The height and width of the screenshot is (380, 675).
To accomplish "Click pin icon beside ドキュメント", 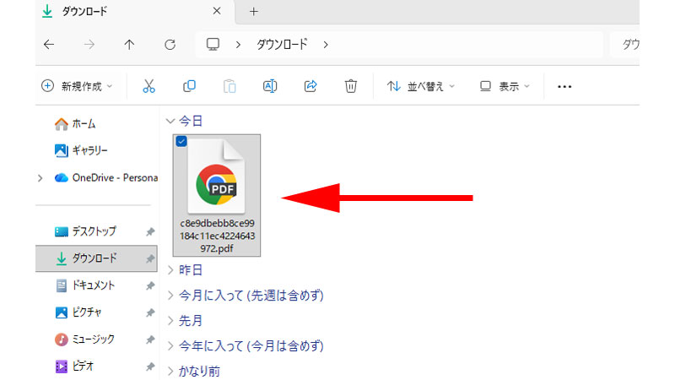I will point(150,285).
